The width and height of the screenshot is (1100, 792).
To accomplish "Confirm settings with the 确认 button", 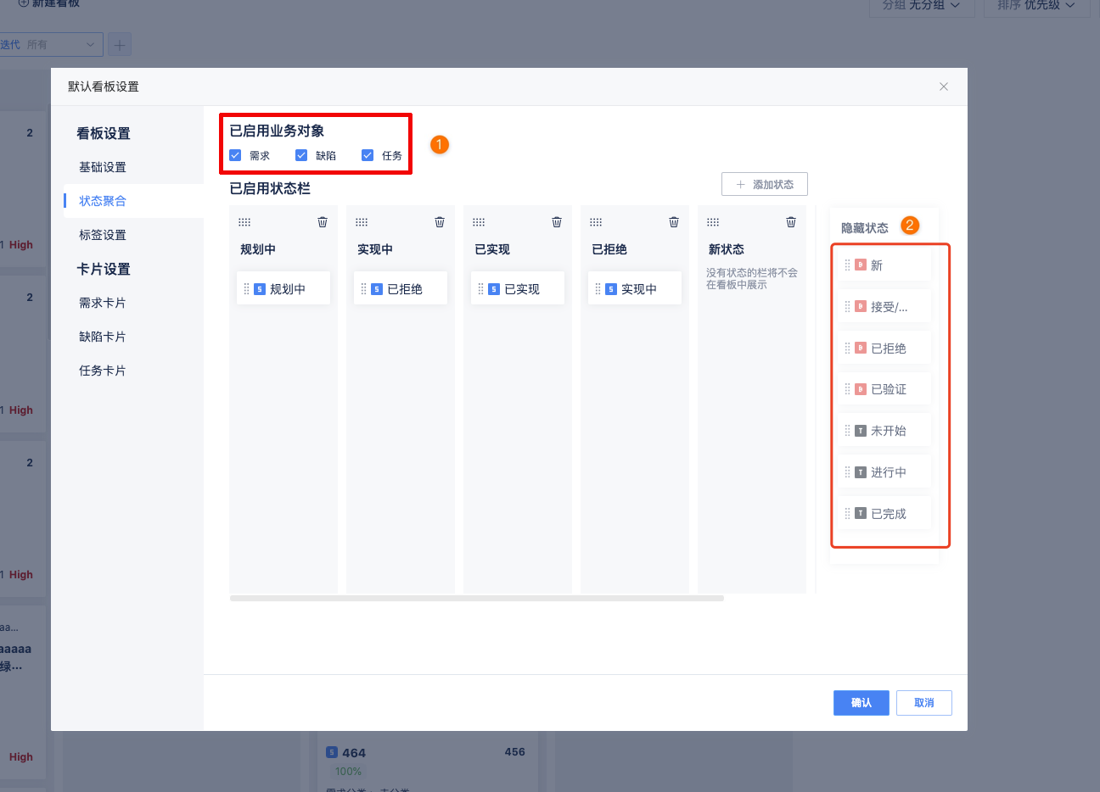I will 861,703.
